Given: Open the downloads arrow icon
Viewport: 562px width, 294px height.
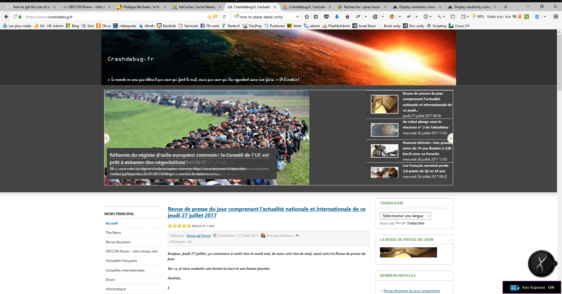Looking at the screenshot, I should [337, 17].
